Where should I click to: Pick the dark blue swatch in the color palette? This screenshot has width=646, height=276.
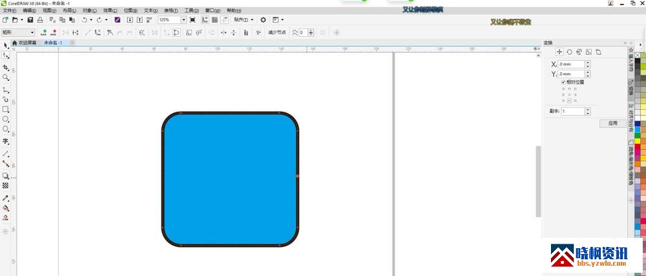(x=638, y=123)
